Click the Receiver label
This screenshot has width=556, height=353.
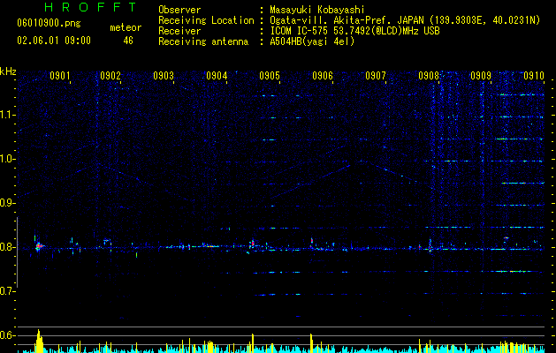(x=179, y=31)
